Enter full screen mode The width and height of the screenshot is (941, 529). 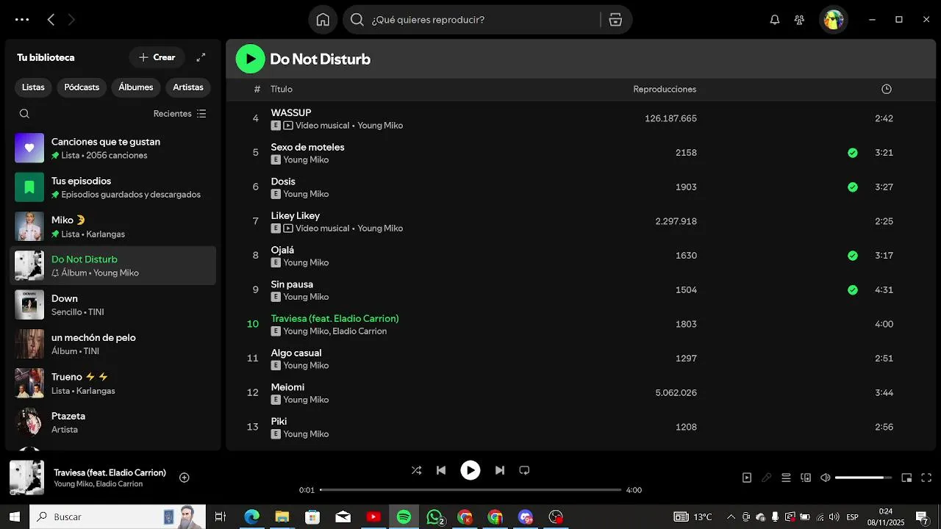coord(926,478)
